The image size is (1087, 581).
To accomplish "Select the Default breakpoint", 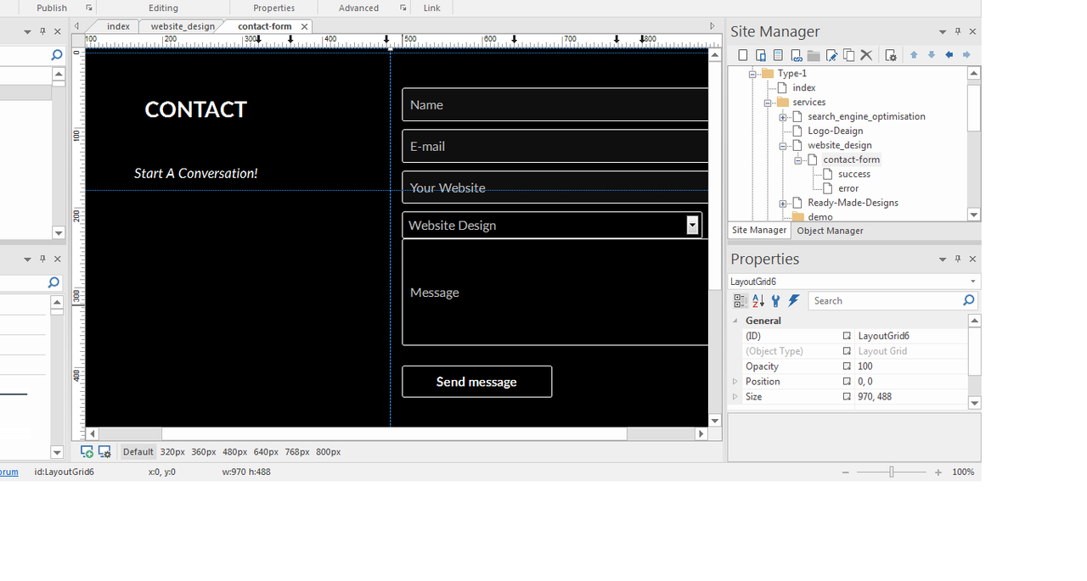I will point(138,452).
